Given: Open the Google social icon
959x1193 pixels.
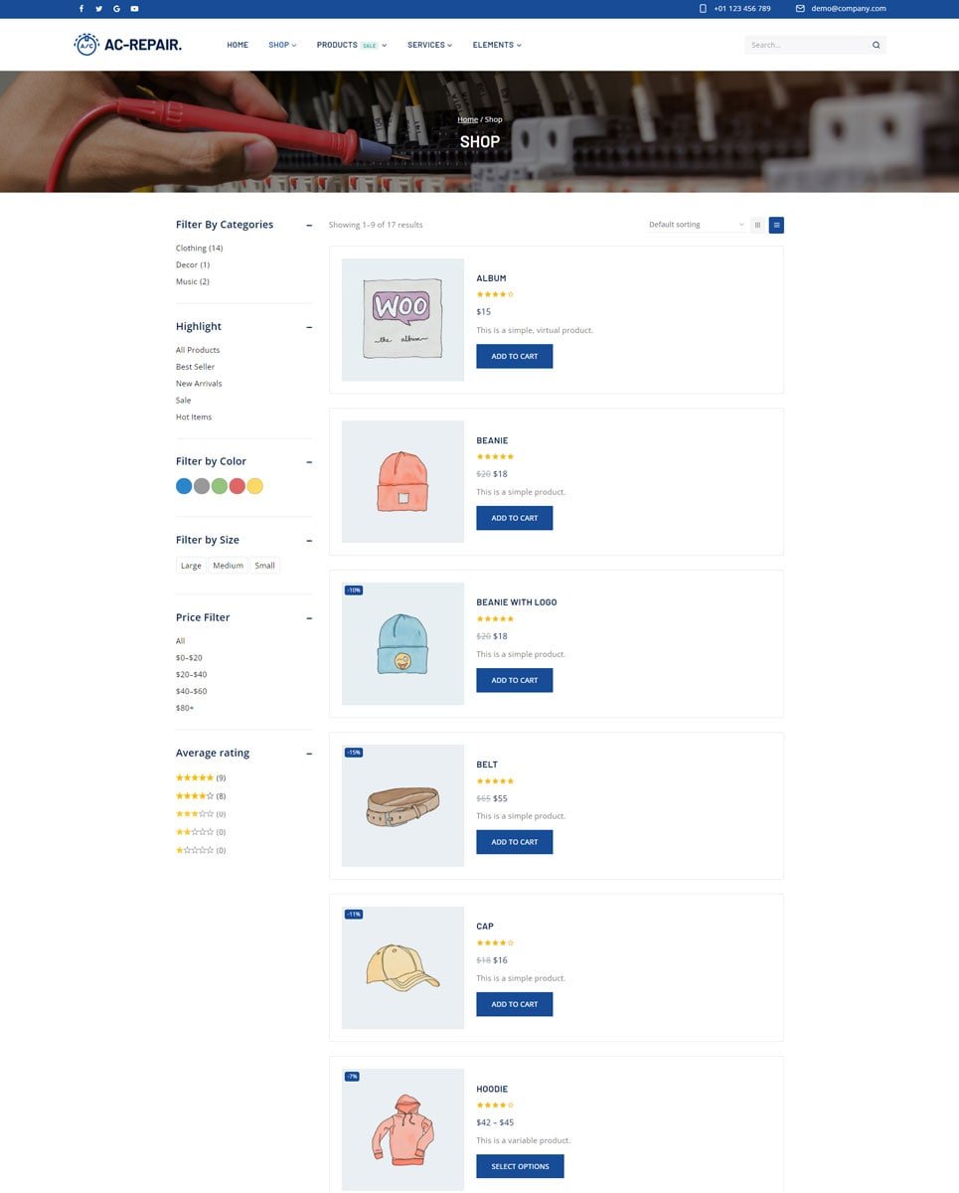Looking at the screenshot, I should point(116,9).
